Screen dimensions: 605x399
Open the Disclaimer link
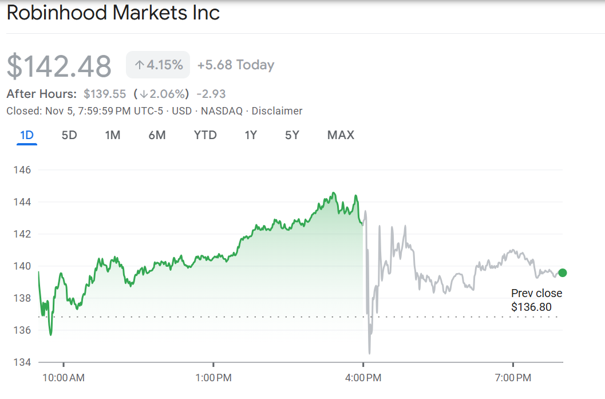click(276, 111)
